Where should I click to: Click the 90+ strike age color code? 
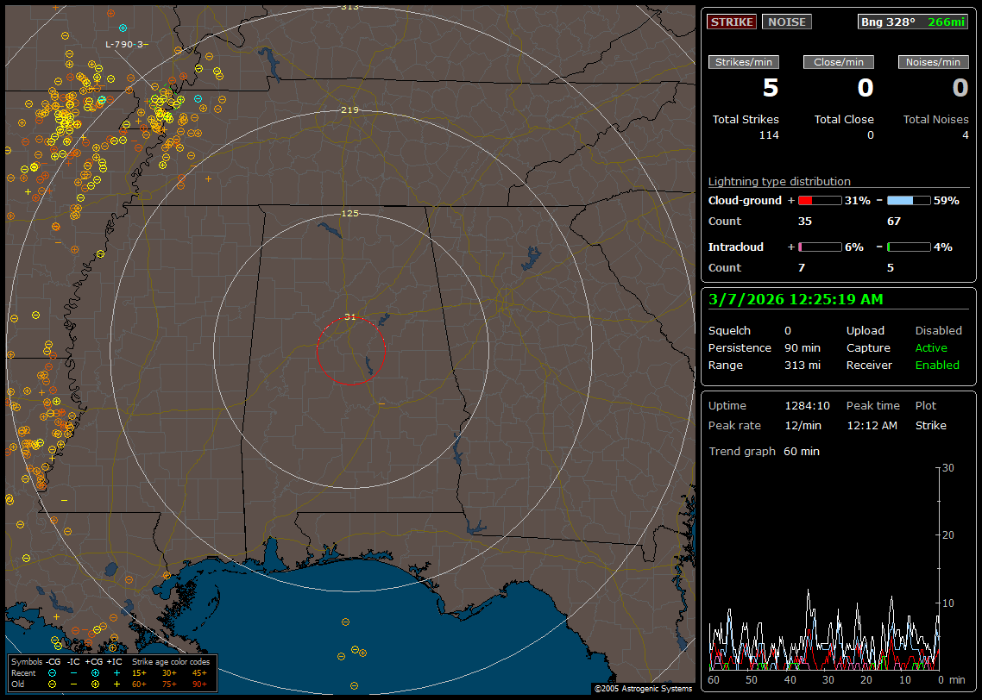tap(199, 684)
